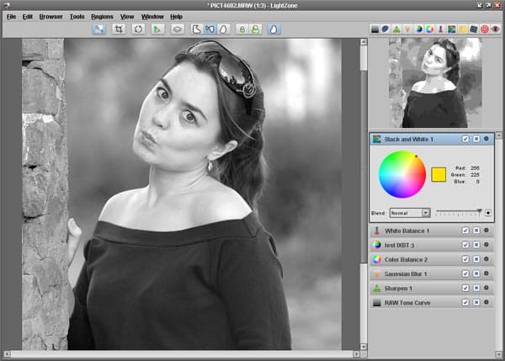Add the Red Eye tool with eye icon

[496, 29]
